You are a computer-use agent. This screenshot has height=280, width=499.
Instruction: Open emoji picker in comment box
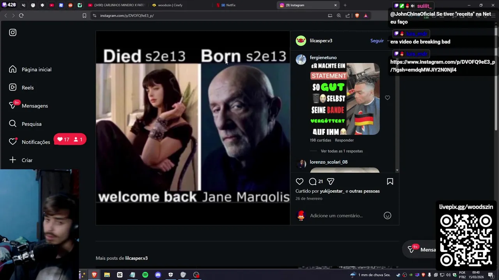pyautogui.click(x=387, y=215)
